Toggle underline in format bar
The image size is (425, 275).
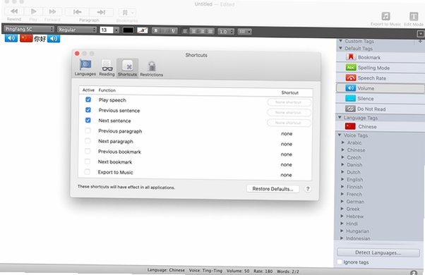click(173, 31)
